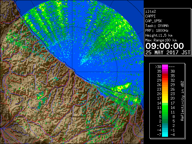Click the magenta >38 color swatch
Screen dimensions: 192x144
click(165, 67)
